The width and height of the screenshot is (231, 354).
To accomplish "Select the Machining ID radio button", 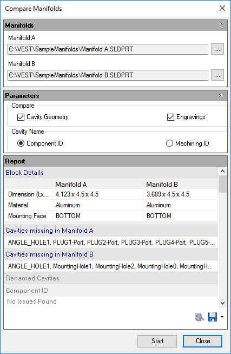I will click(x=169, y=143).
